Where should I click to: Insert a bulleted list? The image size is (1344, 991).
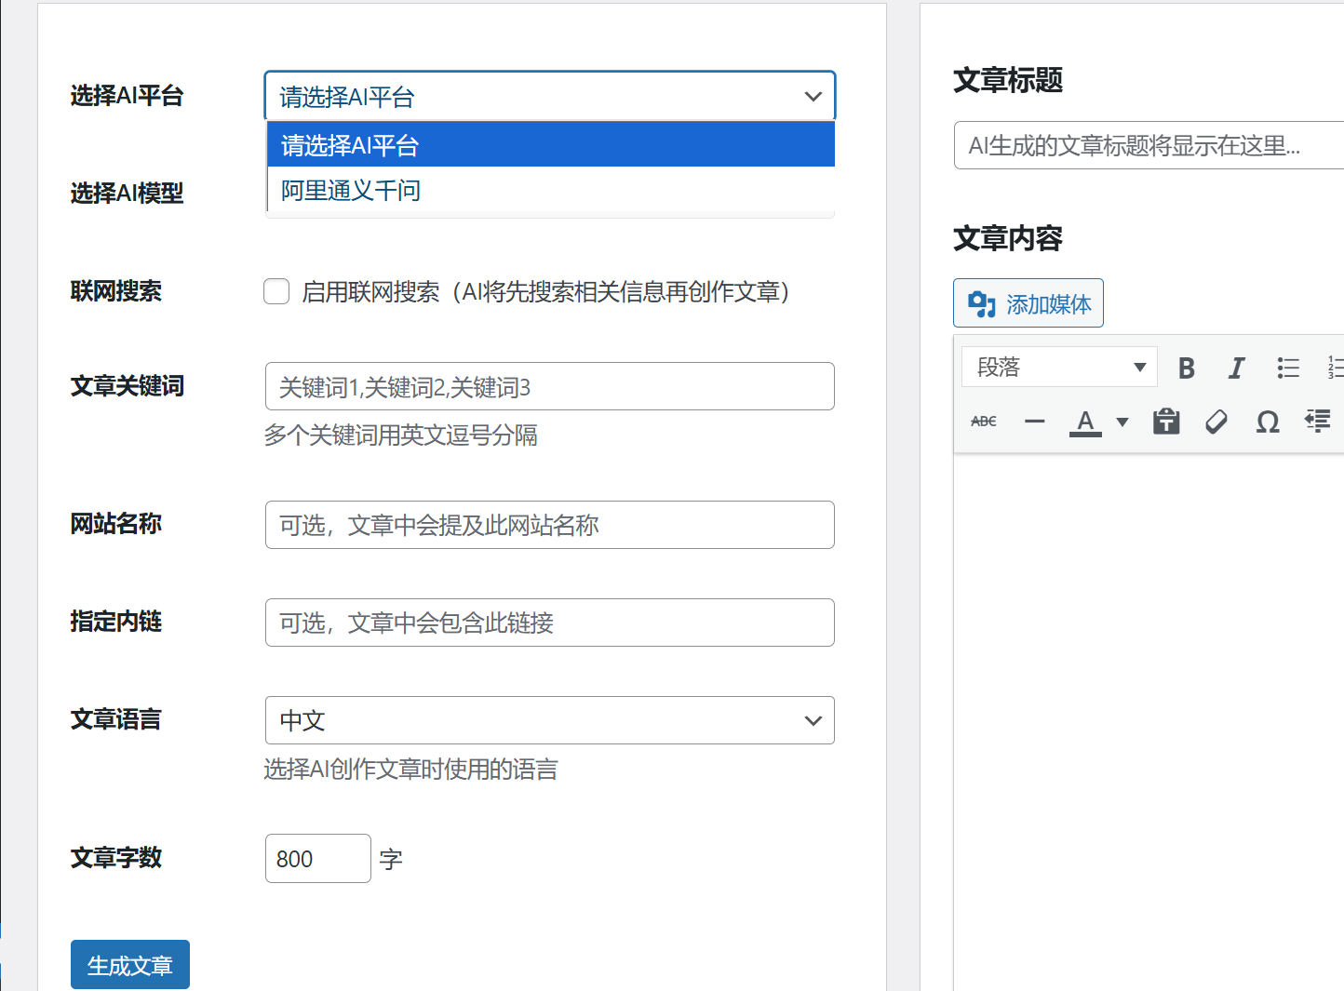point(1287,368)
